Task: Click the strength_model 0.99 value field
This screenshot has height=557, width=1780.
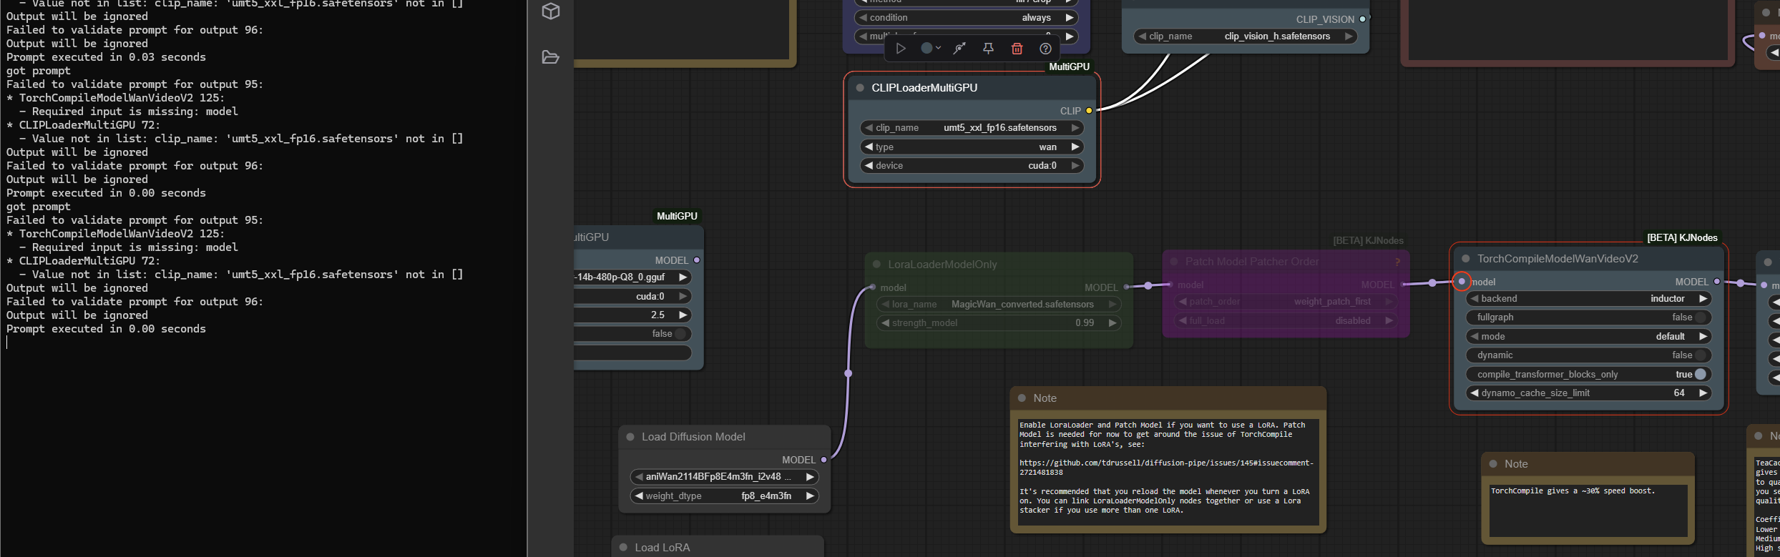Action: (999, 323)
